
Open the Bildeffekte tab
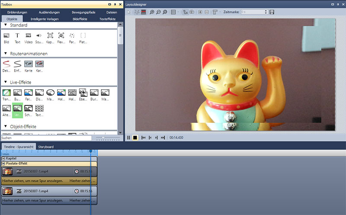tap(80, 19)
